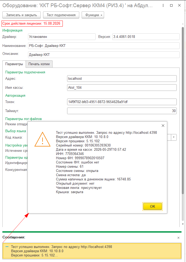Click 'Версия драйвера ККМ: 10.10.8.0' in dialog
This screenshot has width=186, height=262.
[82, 137]
